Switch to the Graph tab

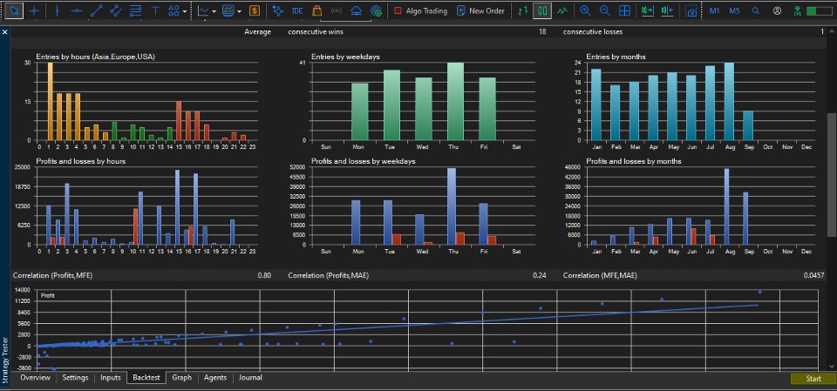click(181, 378)
